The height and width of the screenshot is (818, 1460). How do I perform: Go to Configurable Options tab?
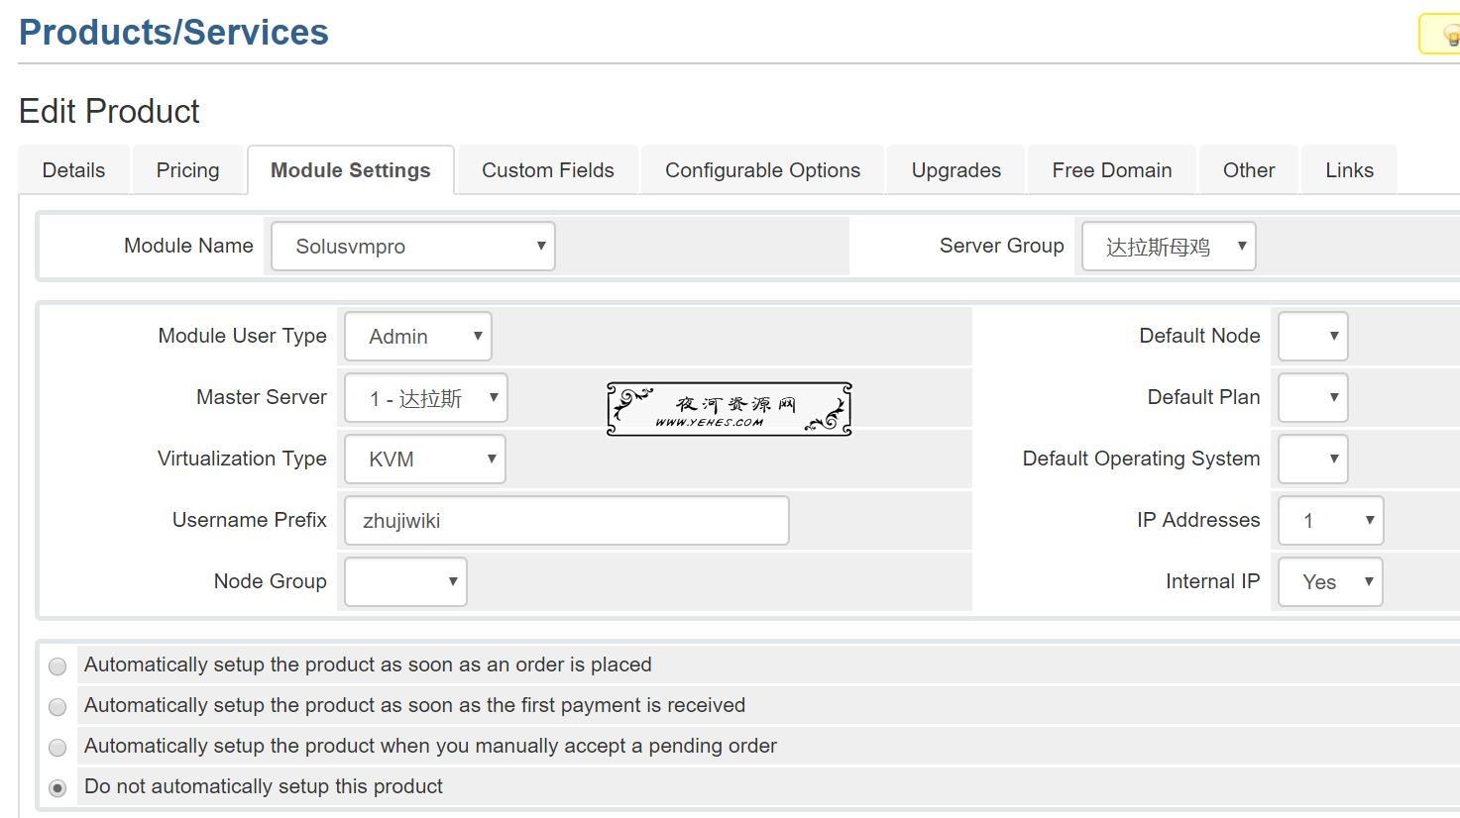(x=762, y=170)
